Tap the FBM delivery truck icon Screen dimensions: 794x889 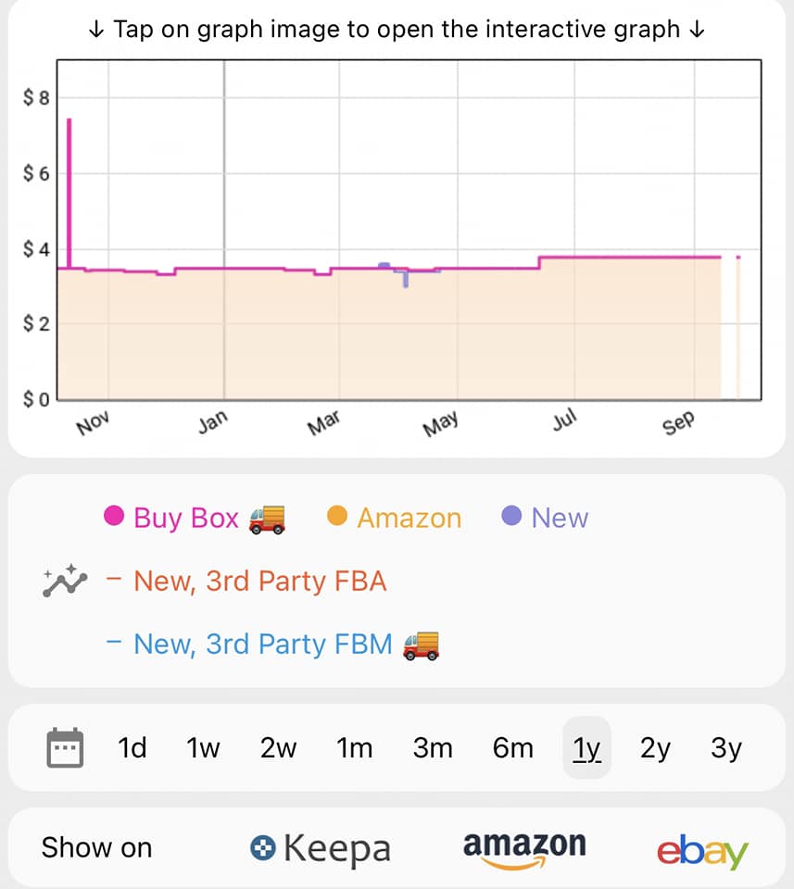421,645
